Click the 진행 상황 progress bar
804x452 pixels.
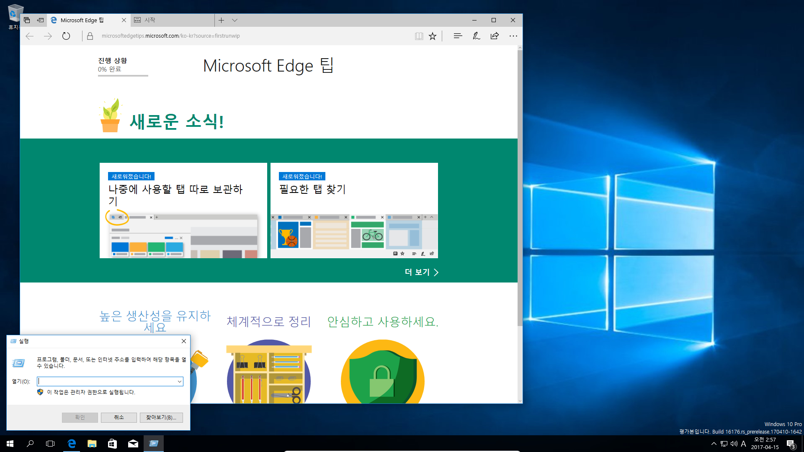coord(123,76)
